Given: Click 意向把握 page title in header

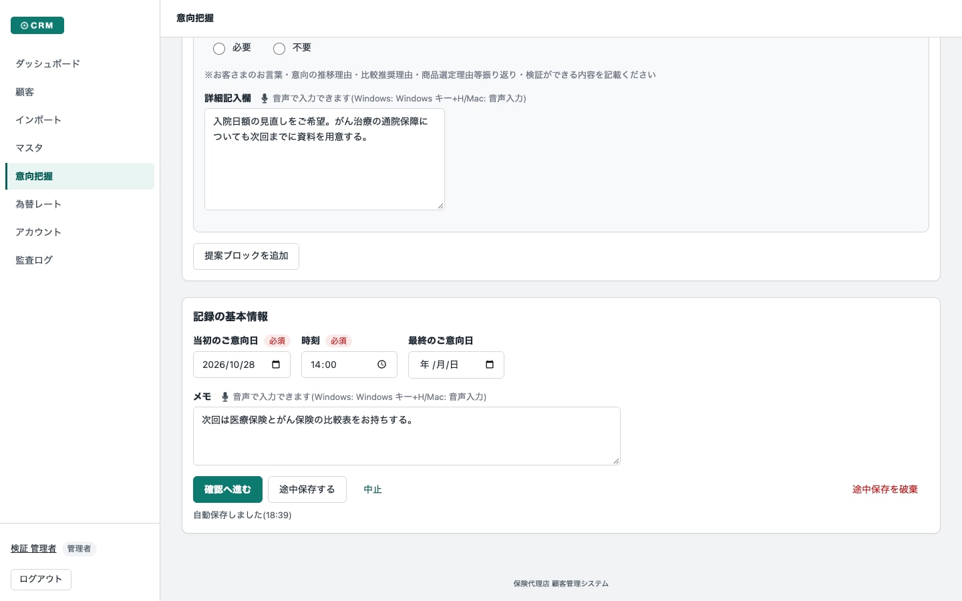Looking at the screenshot, I should click(195, 18).
